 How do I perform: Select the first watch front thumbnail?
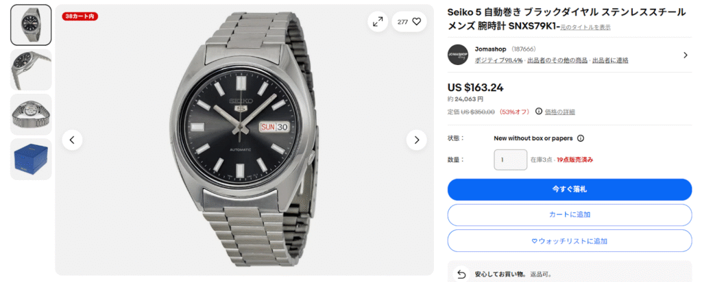tap(31, 25)
